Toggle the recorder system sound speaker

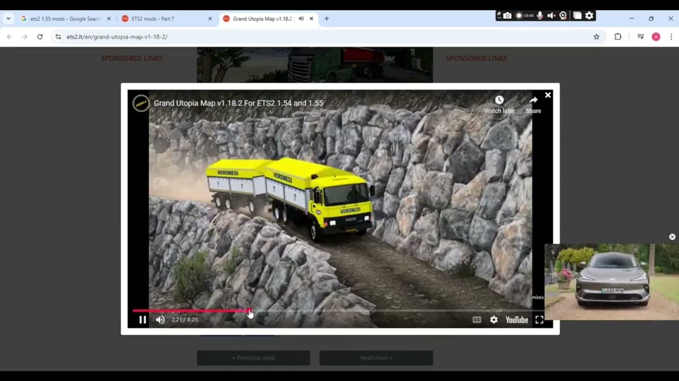551,16
